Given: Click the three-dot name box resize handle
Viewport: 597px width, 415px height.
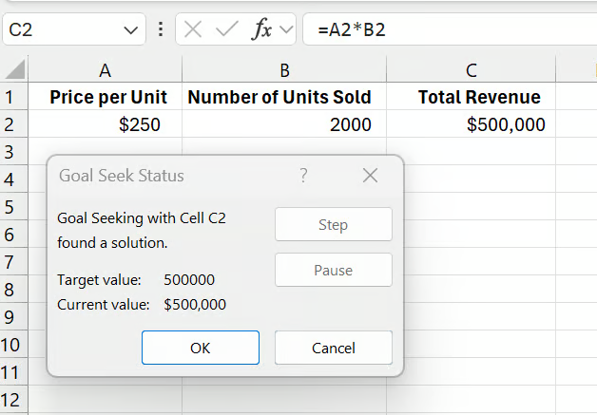Looking at the screenshot, I should click(x=161, y=29).
